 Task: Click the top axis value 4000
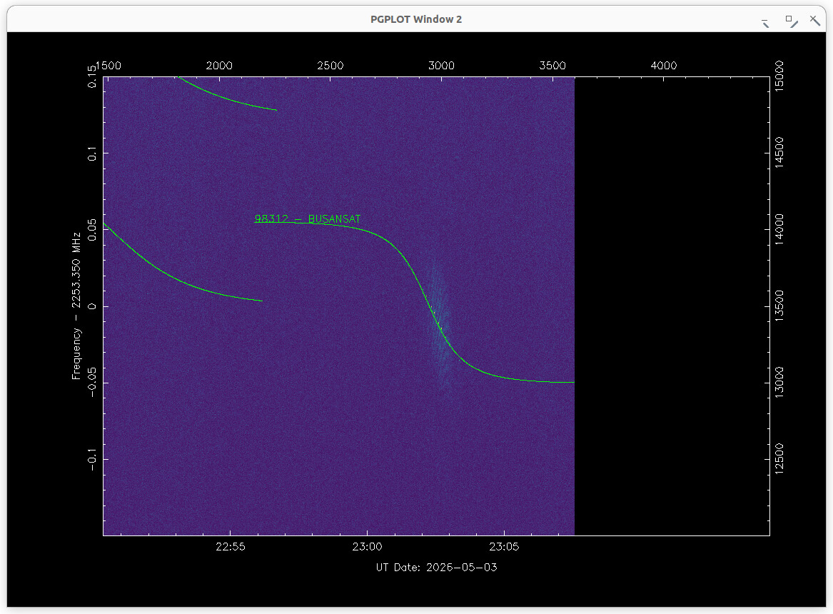click(x=664, y=66)
